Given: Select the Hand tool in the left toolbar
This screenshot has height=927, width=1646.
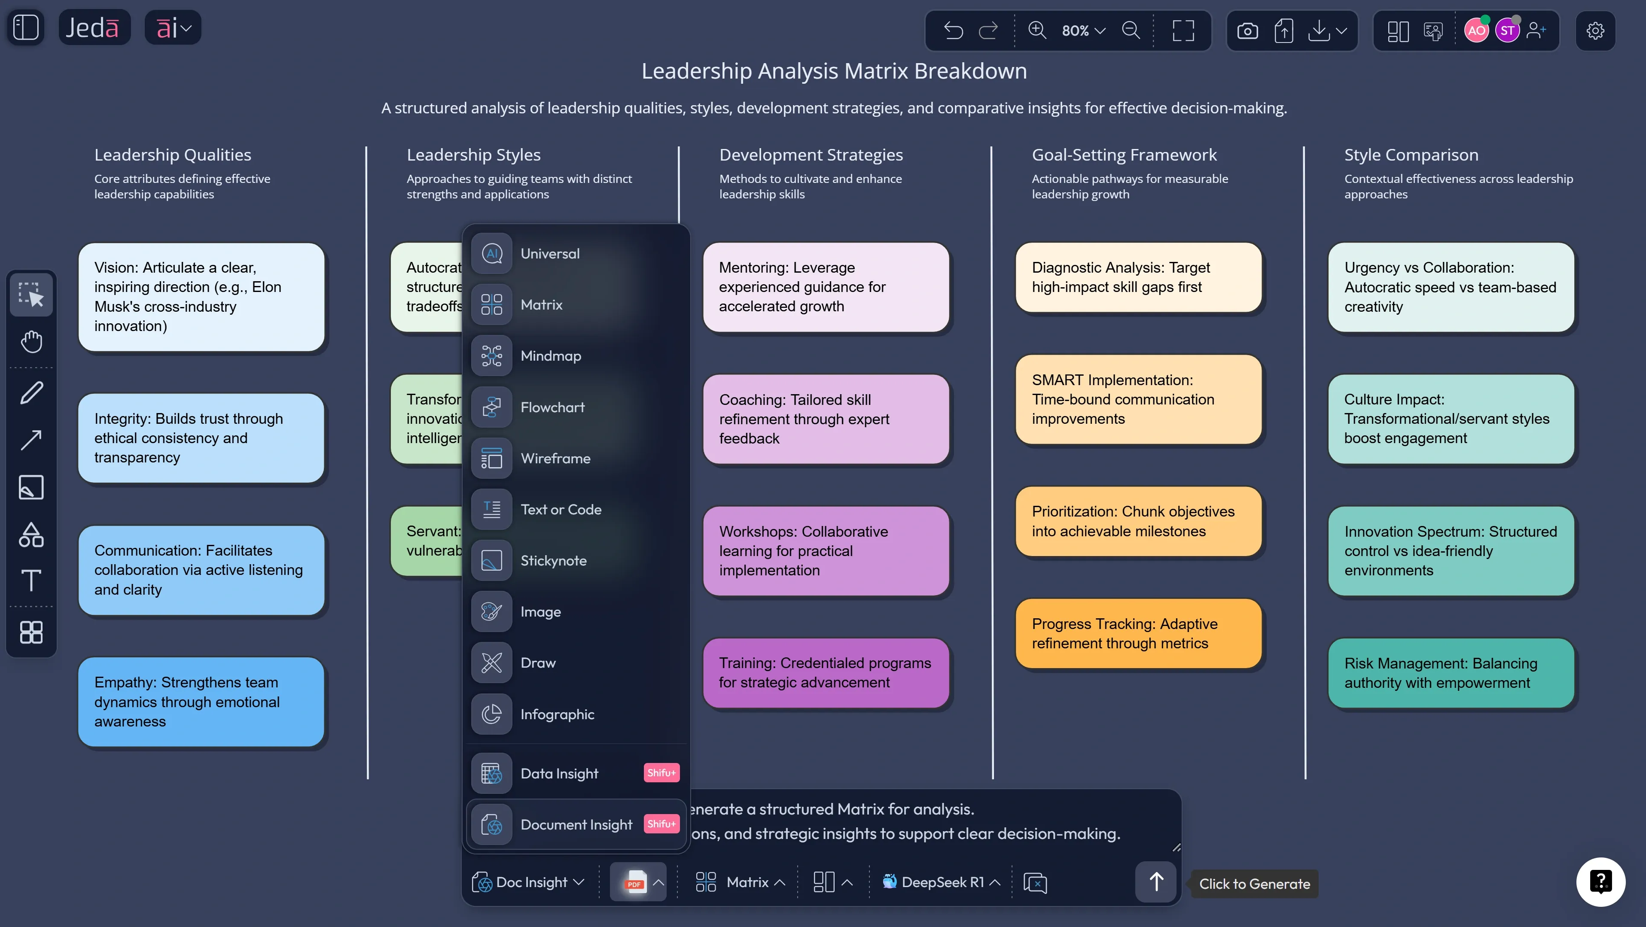Looking at the screenshot, I should [30, 342].
